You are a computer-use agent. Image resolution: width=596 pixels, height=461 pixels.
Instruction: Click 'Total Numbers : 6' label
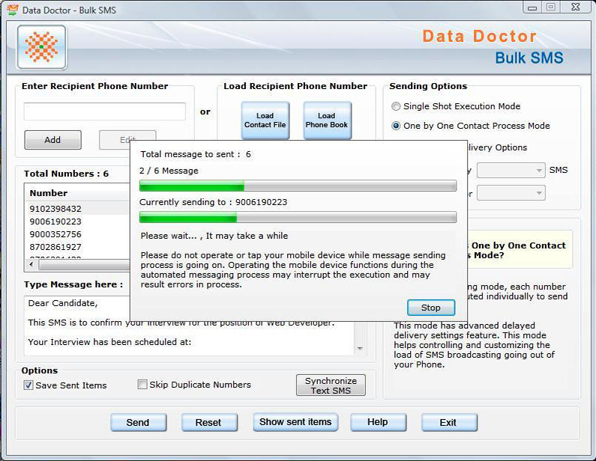click(66, 174)
